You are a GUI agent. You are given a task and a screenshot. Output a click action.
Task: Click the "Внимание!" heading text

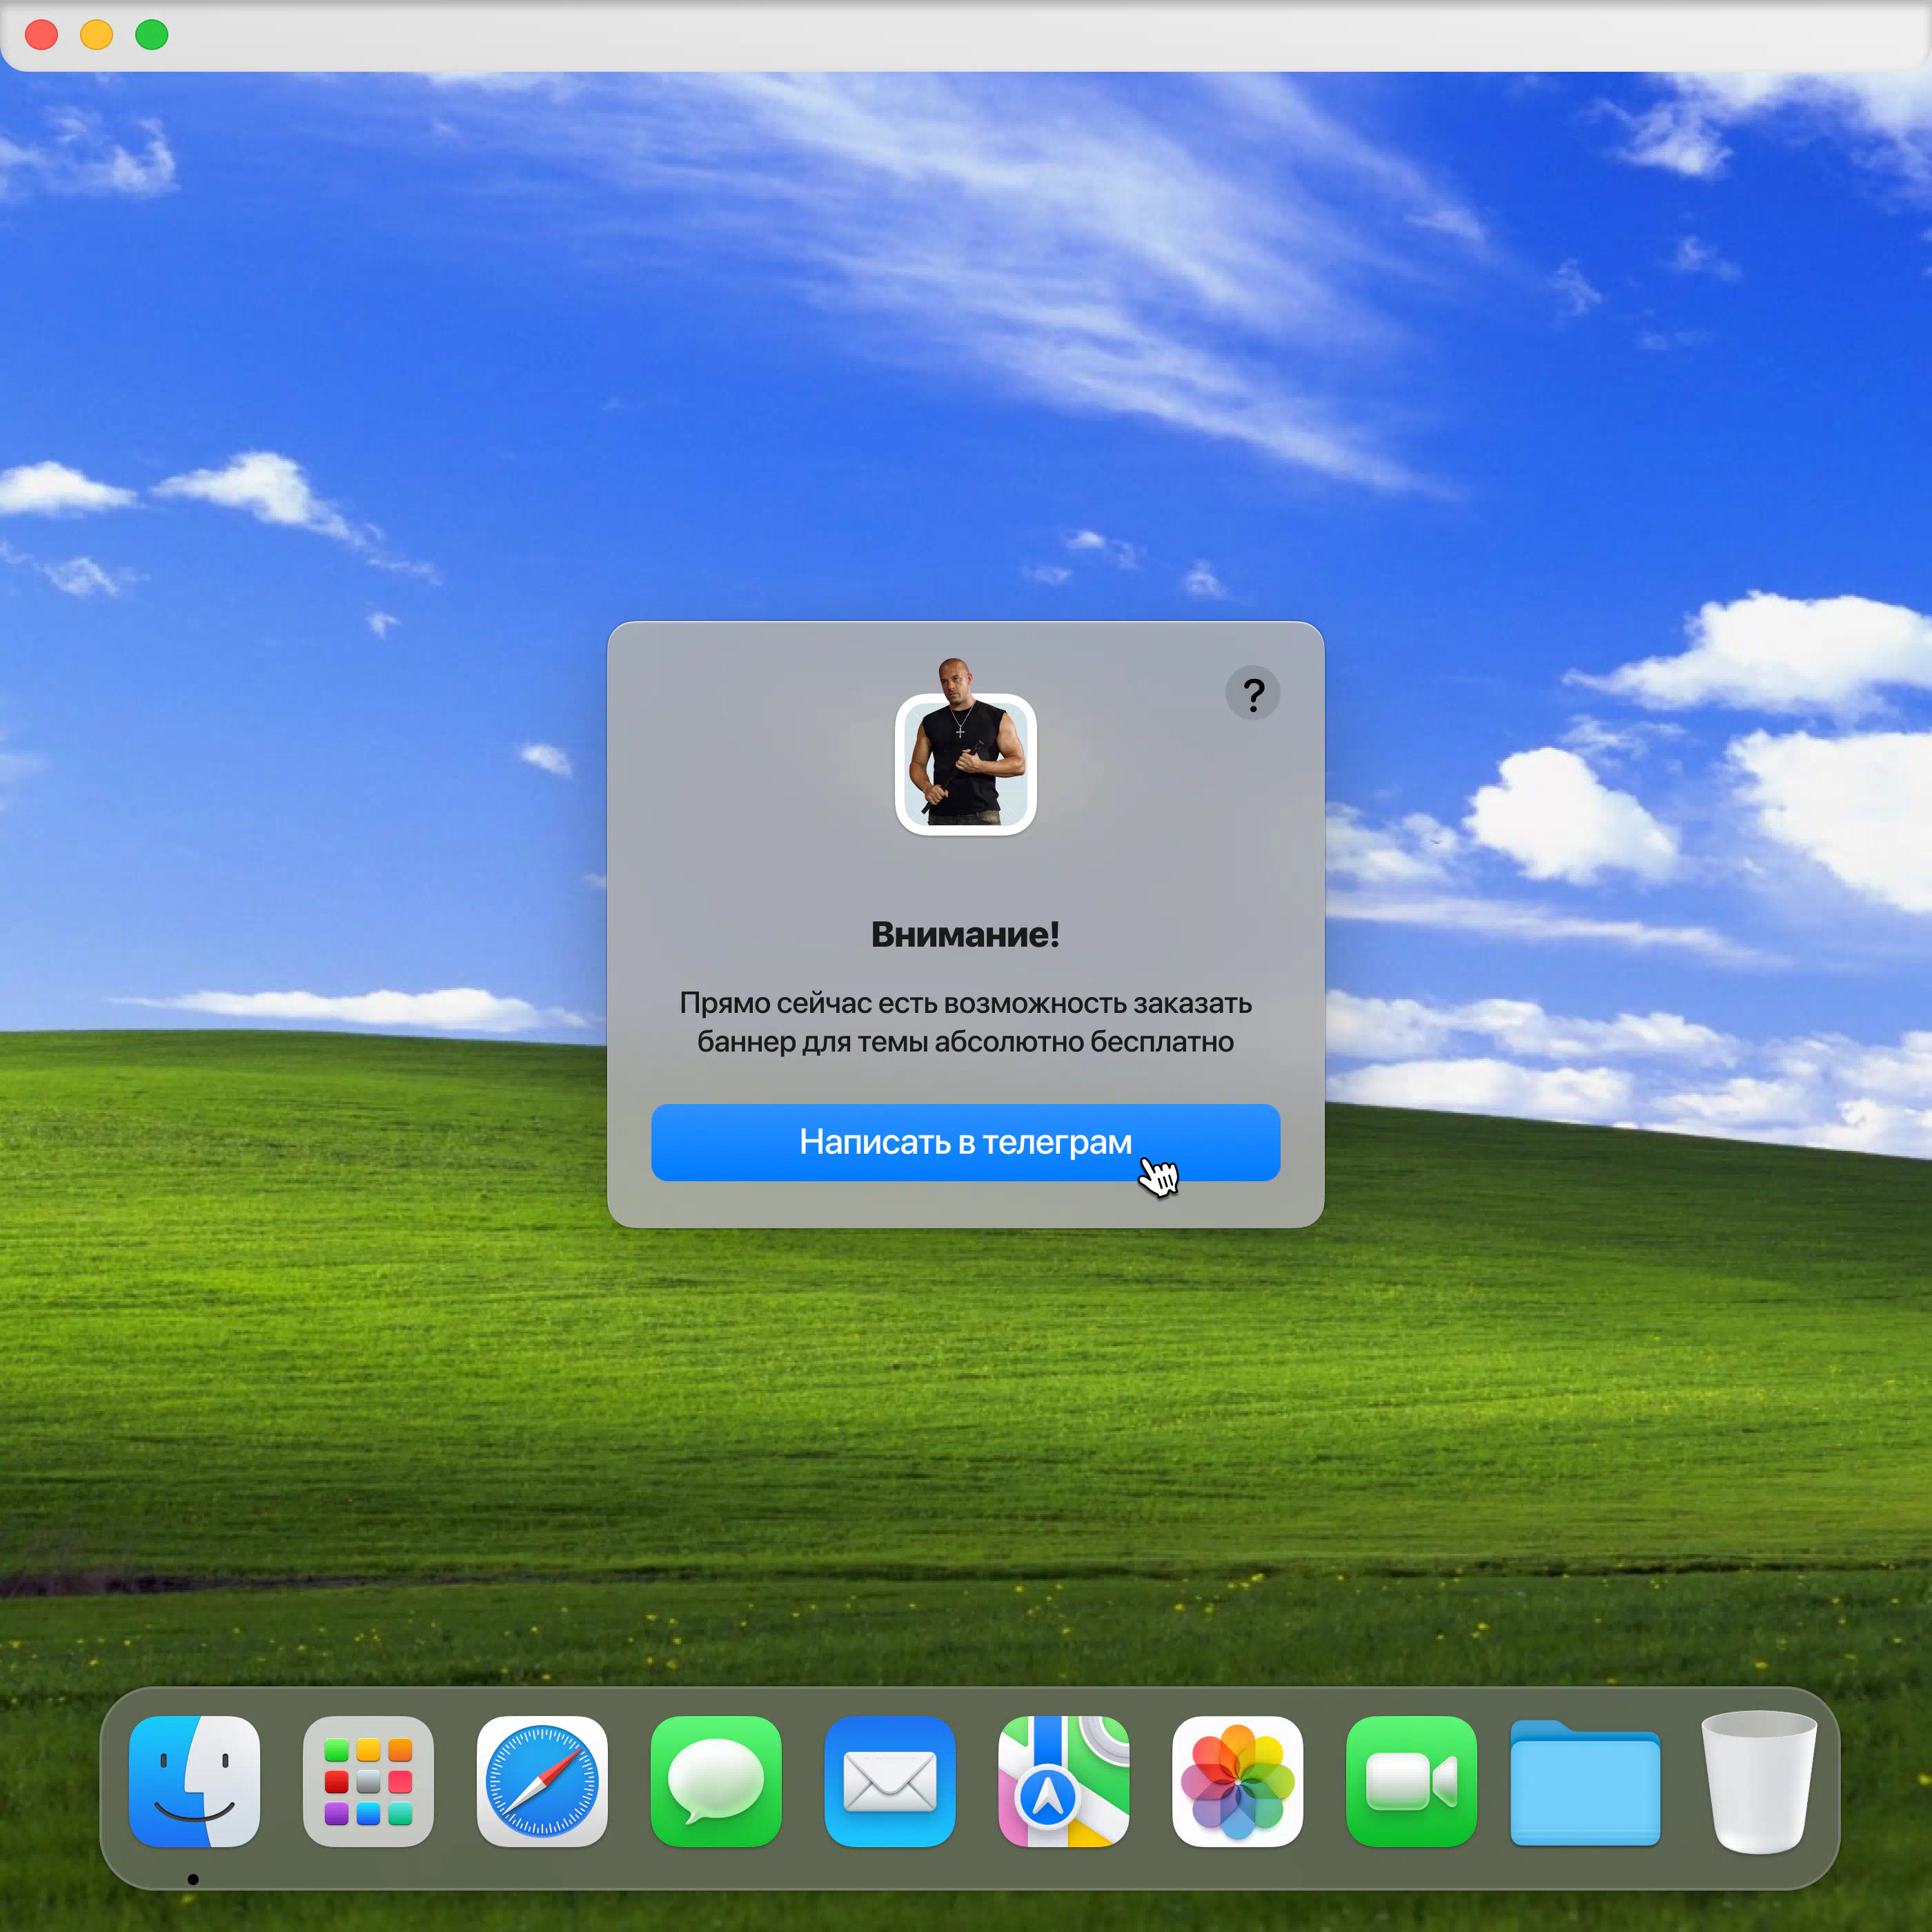coord(966,934)
